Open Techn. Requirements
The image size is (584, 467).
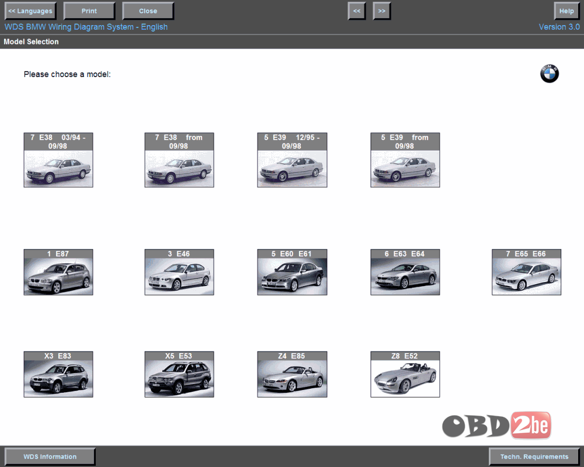[x=534, y=456]
